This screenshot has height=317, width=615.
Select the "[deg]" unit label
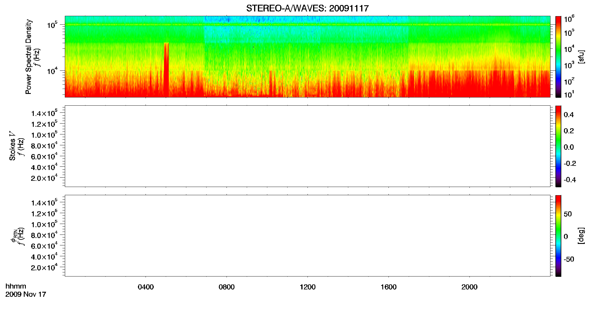coord(581,236)
